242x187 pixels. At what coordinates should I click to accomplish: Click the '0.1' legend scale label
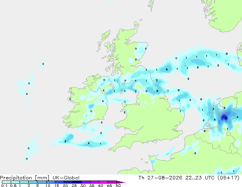[4, 185]
